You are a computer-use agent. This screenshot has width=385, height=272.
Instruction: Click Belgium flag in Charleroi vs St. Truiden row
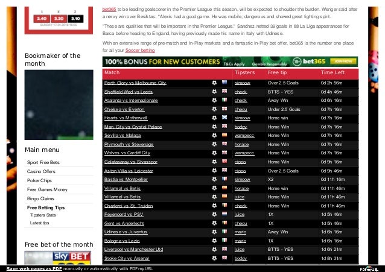pyautogui.click(x=224, y=205)
